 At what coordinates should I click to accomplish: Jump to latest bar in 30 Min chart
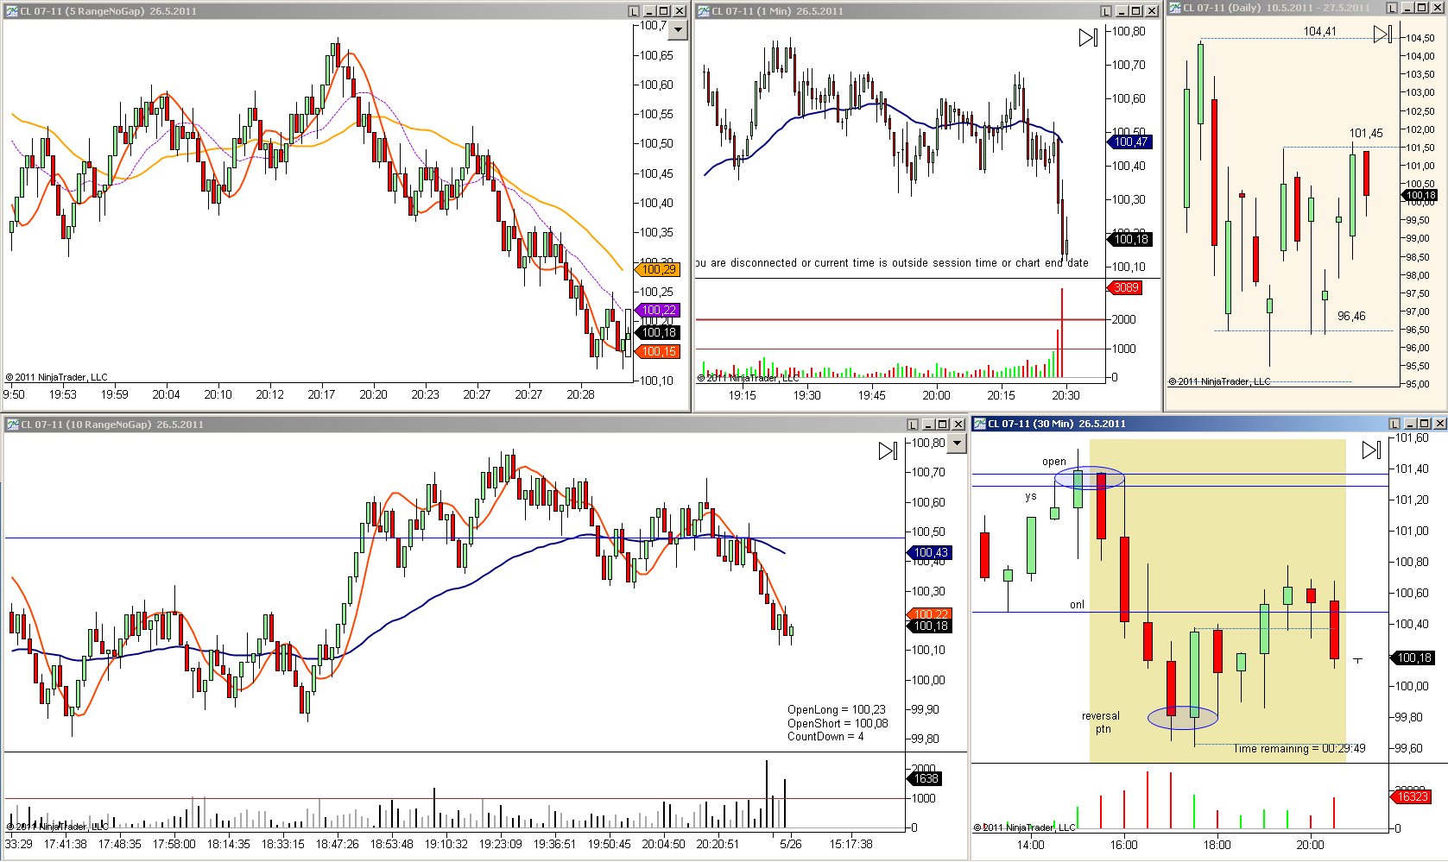(1371, 450)
